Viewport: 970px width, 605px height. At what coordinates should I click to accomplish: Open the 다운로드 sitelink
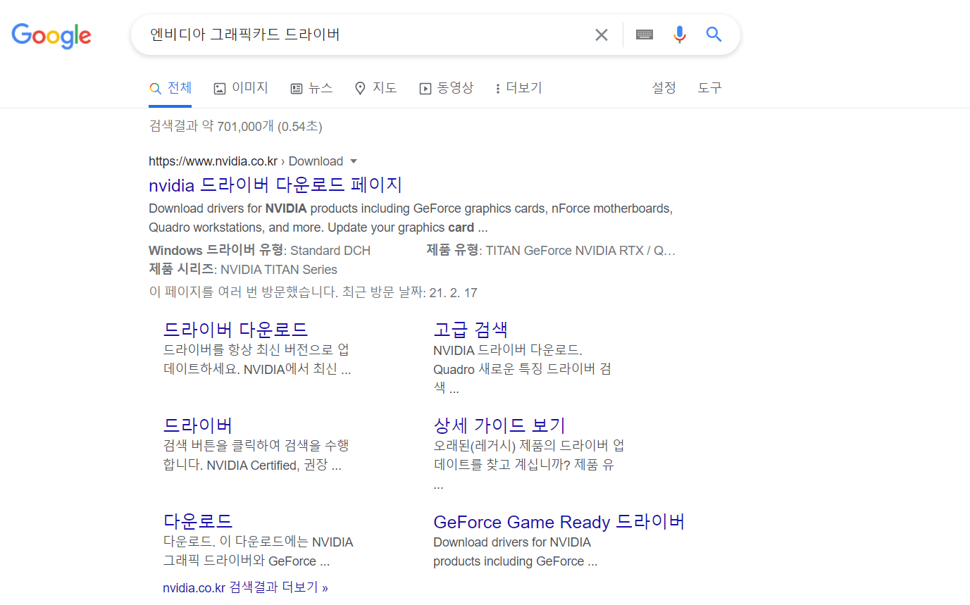click(x=197, y=521)
